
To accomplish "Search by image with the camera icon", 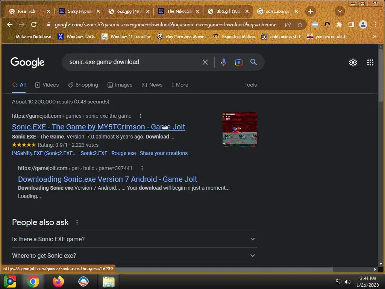I will point(239,62).
